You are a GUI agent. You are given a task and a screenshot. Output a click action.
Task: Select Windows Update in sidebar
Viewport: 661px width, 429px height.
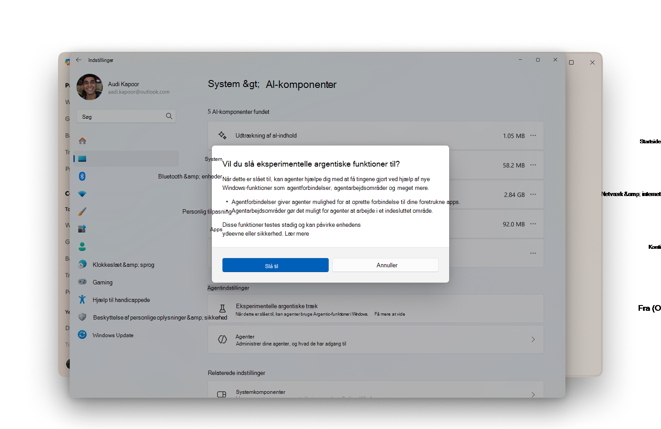click(x=113, y=335)
